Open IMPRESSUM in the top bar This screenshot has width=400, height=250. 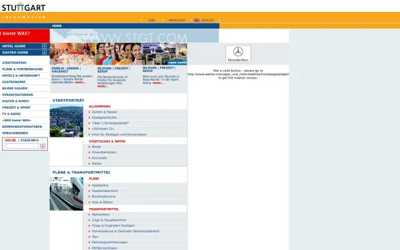tap(177, 20)
